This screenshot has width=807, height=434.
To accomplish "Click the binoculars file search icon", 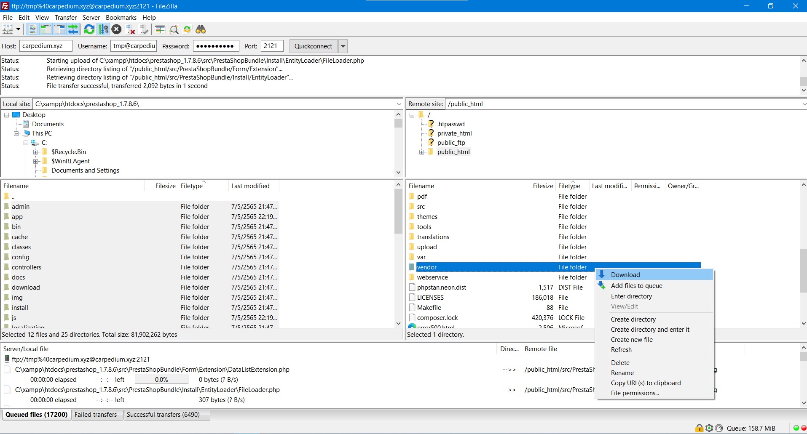I will click(x=201, y=29).
